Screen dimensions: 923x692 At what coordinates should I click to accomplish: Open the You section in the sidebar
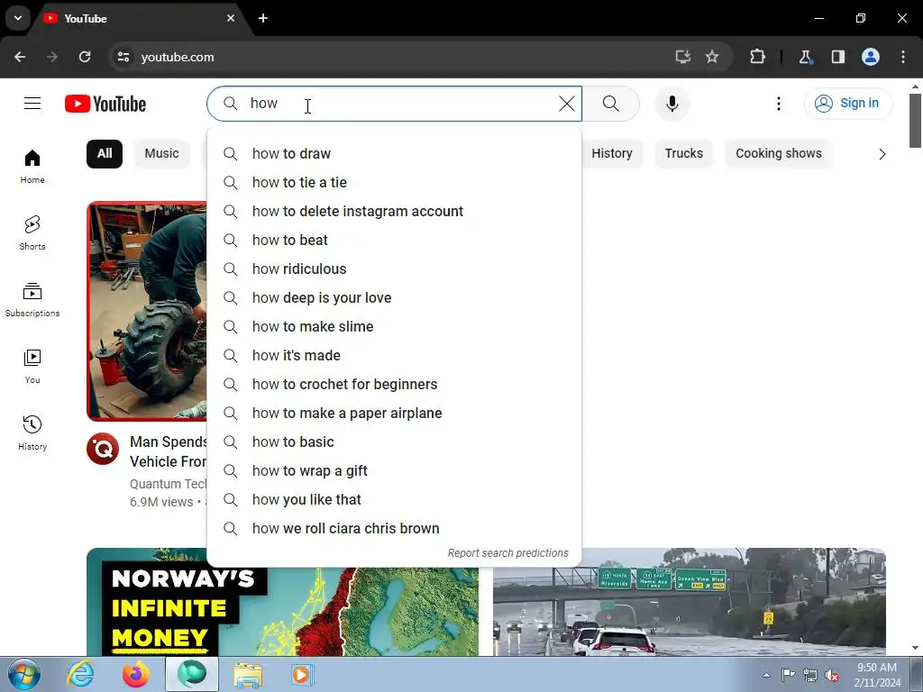click(32, 366)
